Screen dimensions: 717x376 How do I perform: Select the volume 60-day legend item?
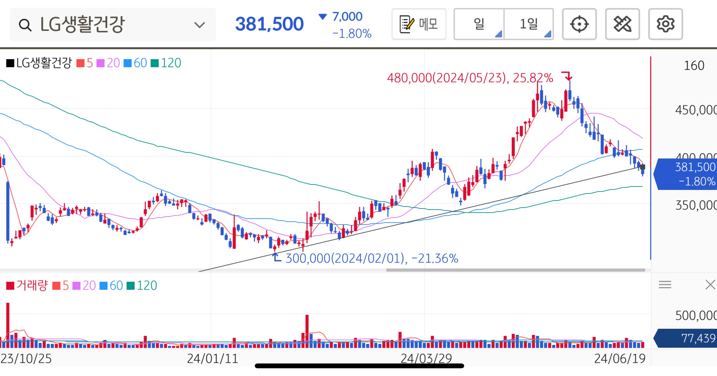click(x=111, y=286)
